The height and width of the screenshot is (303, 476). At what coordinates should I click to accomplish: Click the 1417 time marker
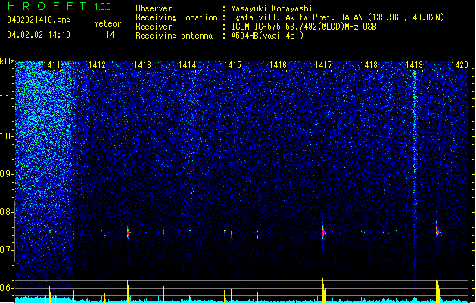tap(323, 65)
